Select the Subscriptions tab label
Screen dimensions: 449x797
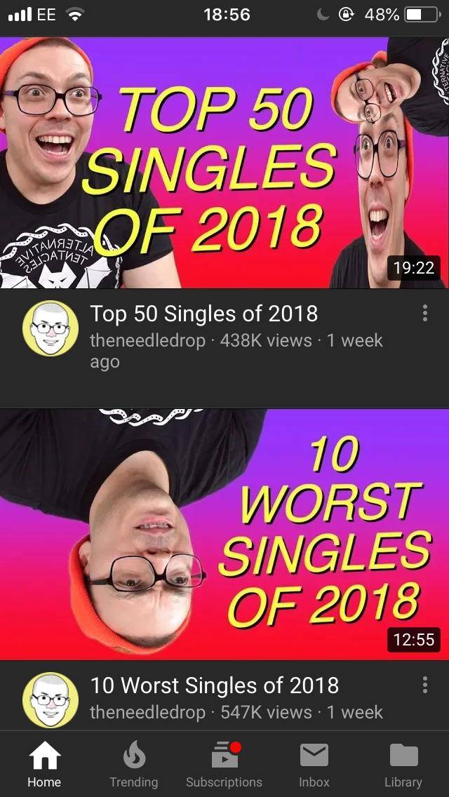[224, 782]
